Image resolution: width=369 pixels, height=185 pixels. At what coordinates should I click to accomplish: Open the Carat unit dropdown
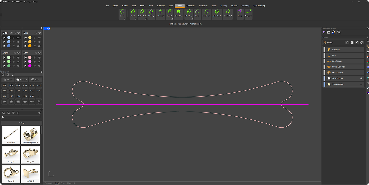click(36, 80)
